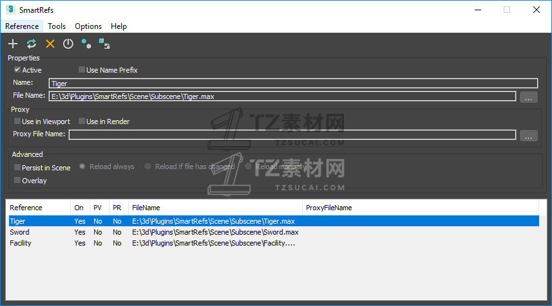Screen dimensions: 552x306
Task: Toggle reference power on/off icon
Action: tap(68, 44)
